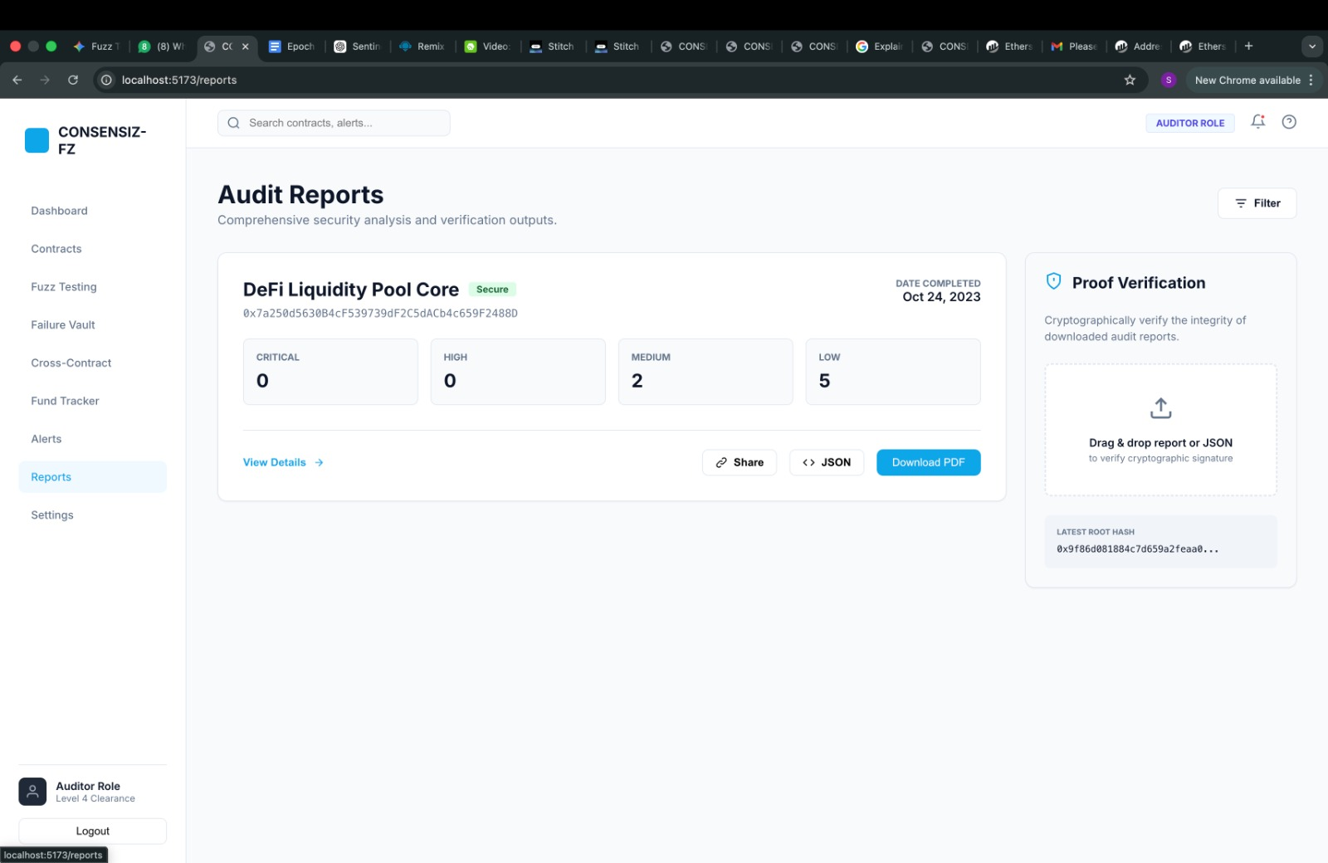Open the Filter options
Screen dimensions: 1328x863
[x=1257, y=203]
